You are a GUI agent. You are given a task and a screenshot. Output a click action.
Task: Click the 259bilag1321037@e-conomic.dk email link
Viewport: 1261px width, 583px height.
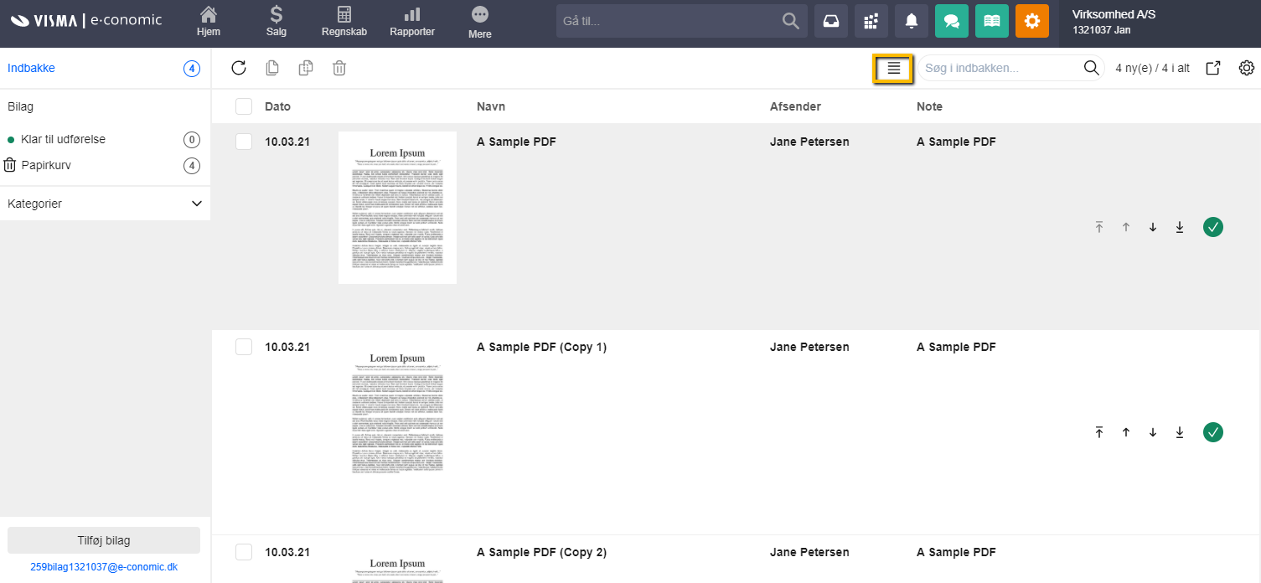pos(104,567)
